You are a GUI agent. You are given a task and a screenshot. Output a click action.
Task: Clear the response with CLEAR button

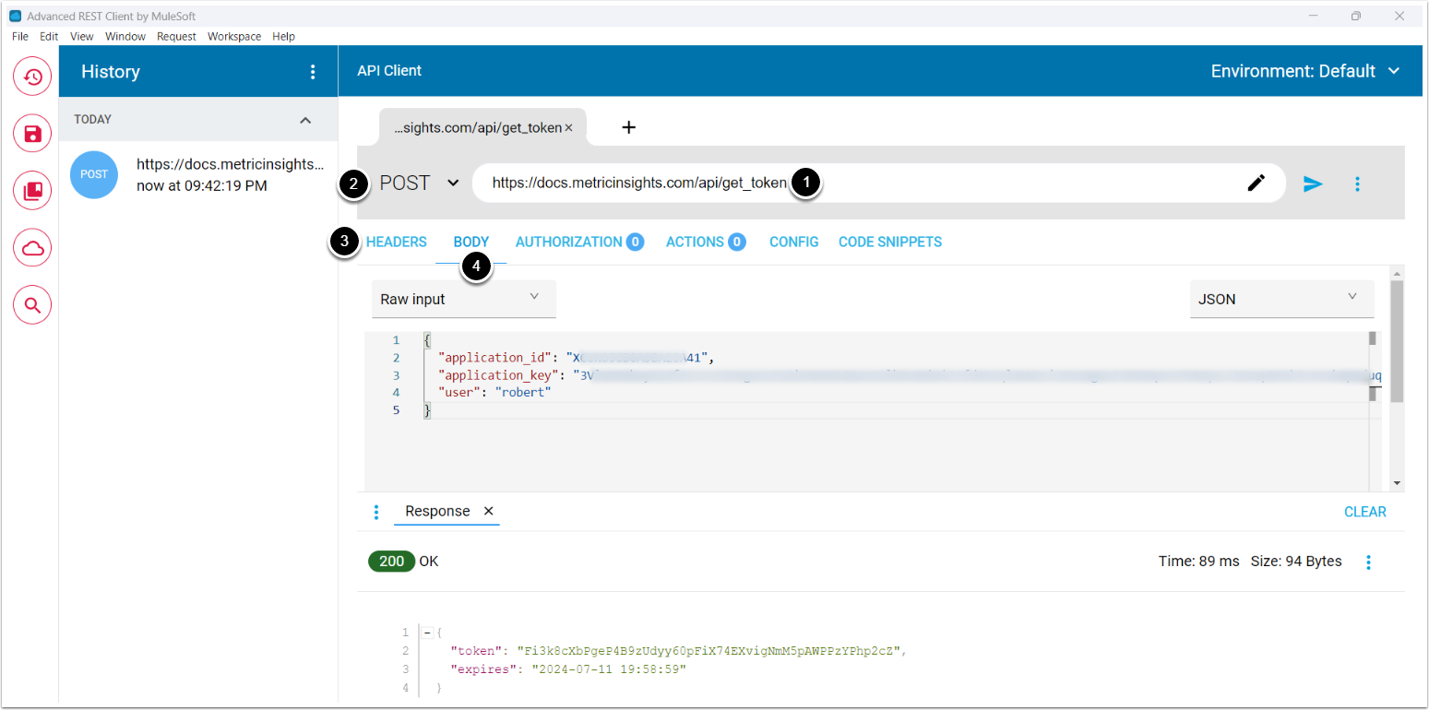(1364, 512)
